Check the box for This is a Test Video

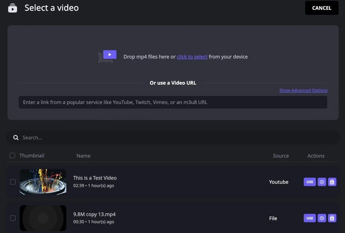(x=12, y=182)
